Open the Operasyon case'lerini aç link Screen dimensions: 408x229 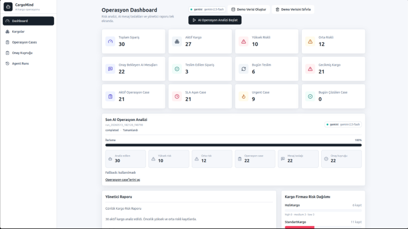[122, 180]
